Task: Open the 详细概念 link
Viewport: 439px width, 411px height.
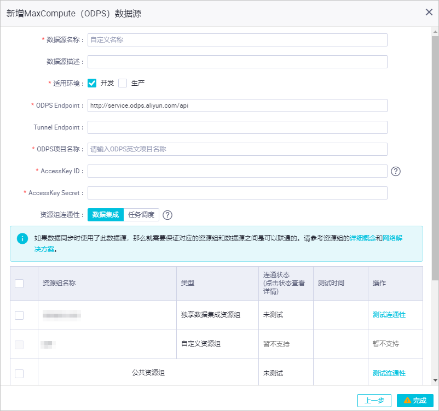Action: tap(363, 238)
